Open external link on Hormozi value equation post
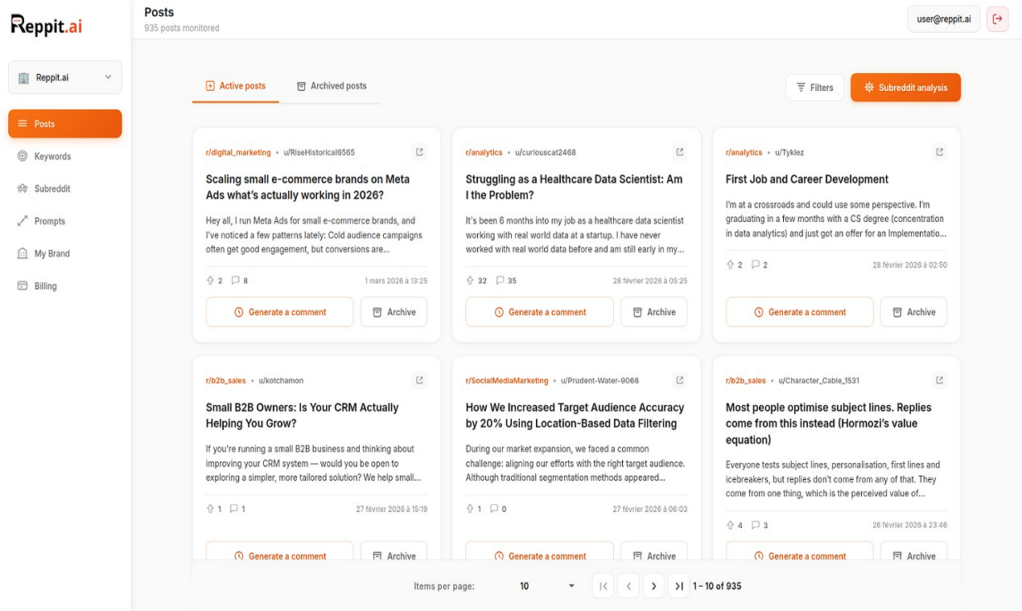The width and height of the screenshot is (1022, 611). [x=939, y=380]
